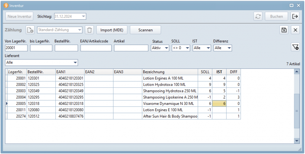Click the new count document icon
This screenshot has width=305, height=154.
pyautogui.click(x=30, y=30)
